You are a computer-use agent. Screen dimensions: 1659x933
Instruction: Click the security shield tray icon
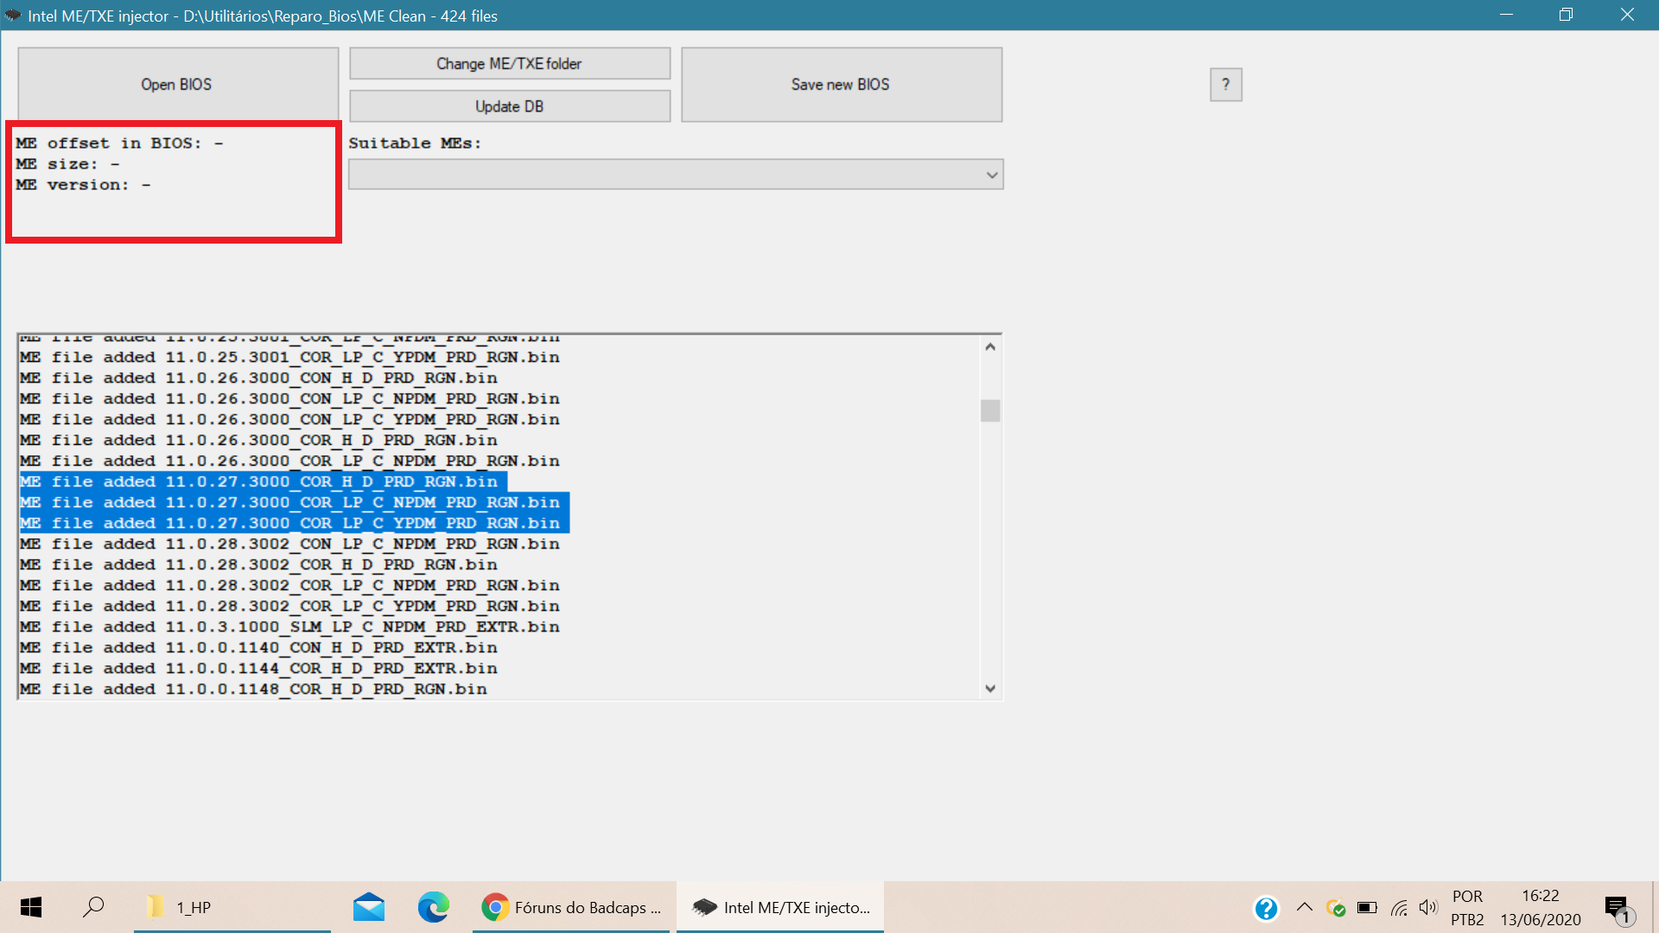click(1336, 908)
